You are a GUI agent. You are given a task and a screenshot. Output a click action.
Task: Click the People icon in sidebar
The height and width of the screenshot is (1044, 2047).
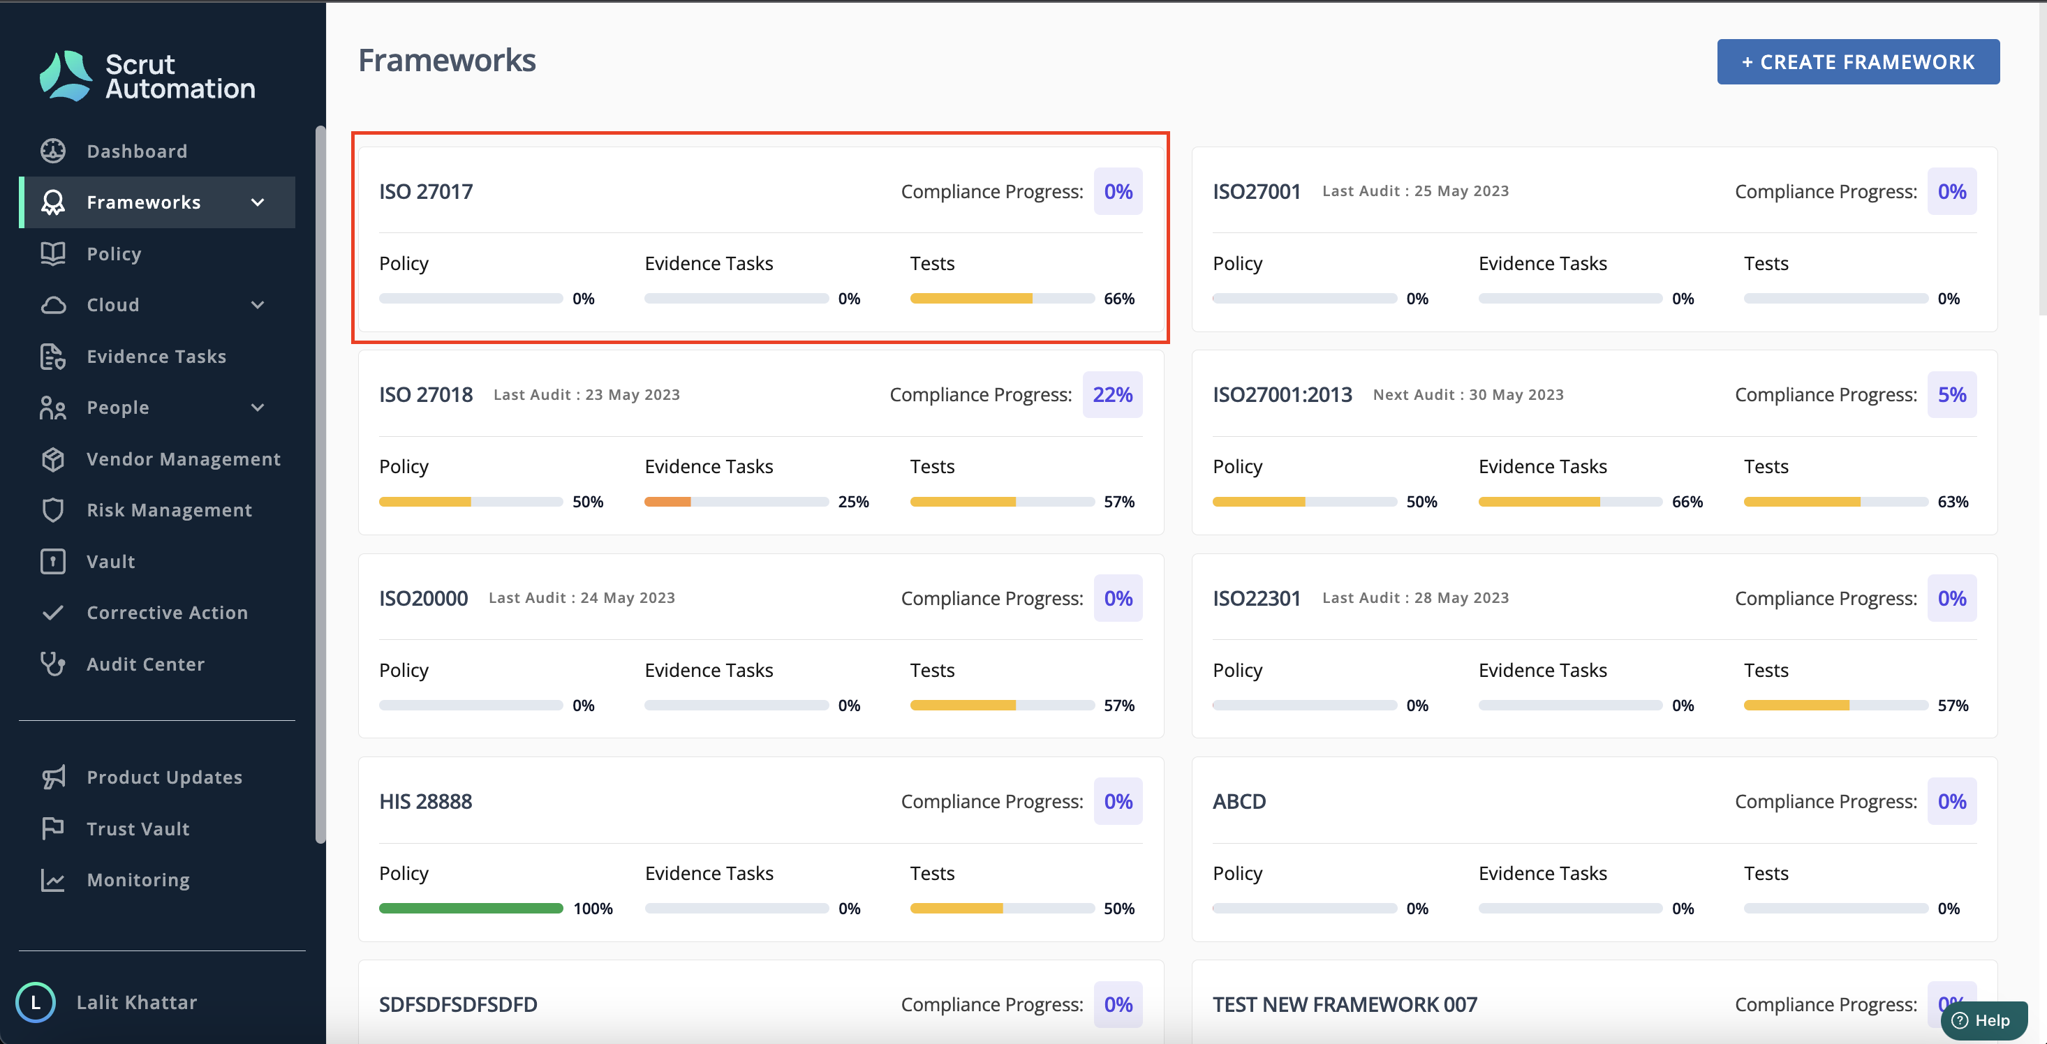click(53, 408)
